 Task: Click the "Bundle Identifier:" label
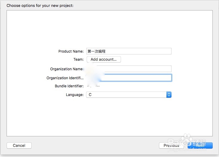coord(69,86)
